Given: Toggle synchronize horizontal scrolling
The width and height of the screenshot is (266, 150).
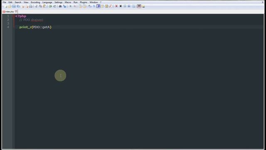Looking at the screenshot, I should 84,7.
